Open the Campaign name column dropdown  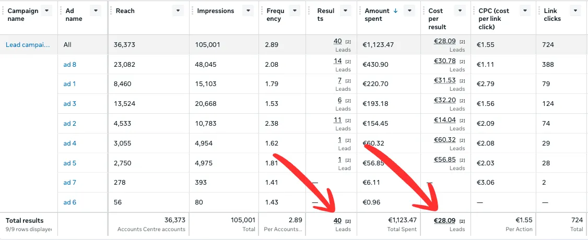pyautogui.click(x=48, y=11)
